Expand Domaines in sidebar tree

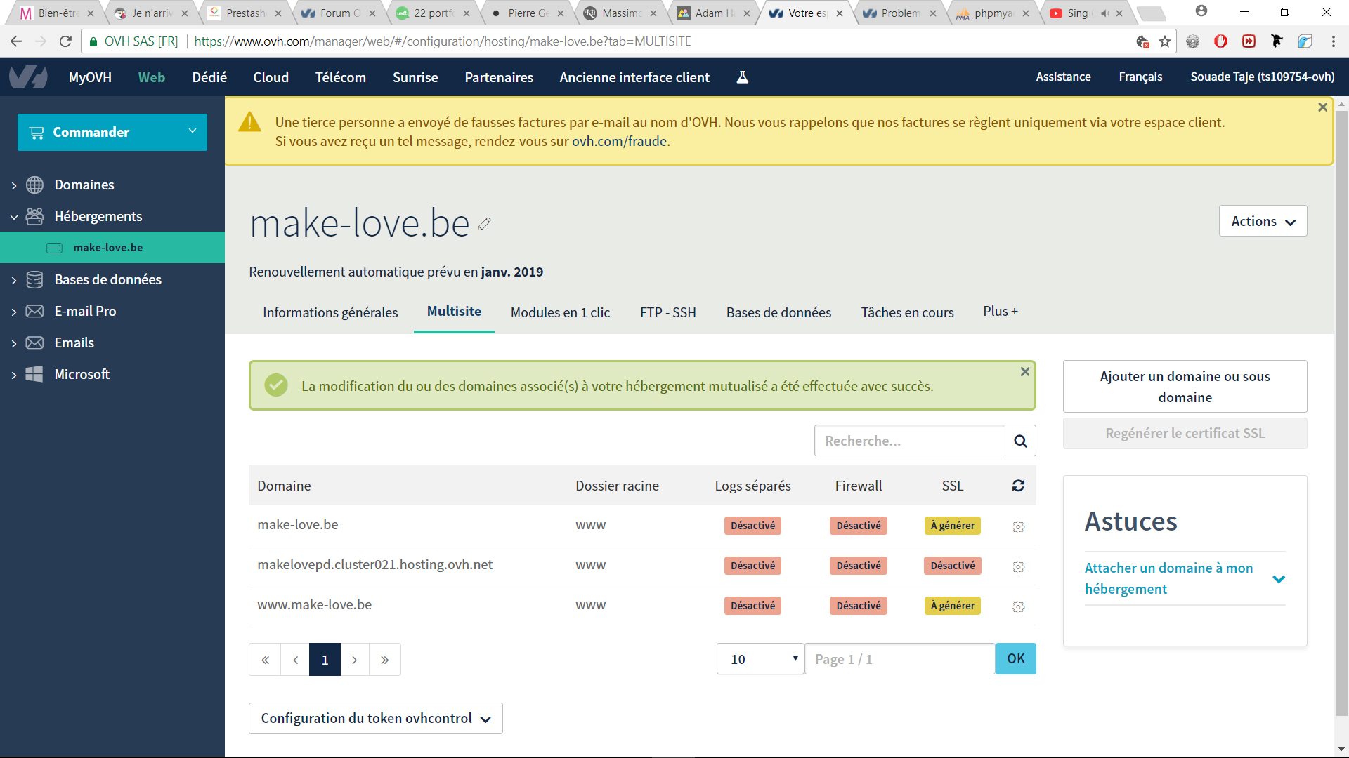pyautogui.click(x=14, y=185)
